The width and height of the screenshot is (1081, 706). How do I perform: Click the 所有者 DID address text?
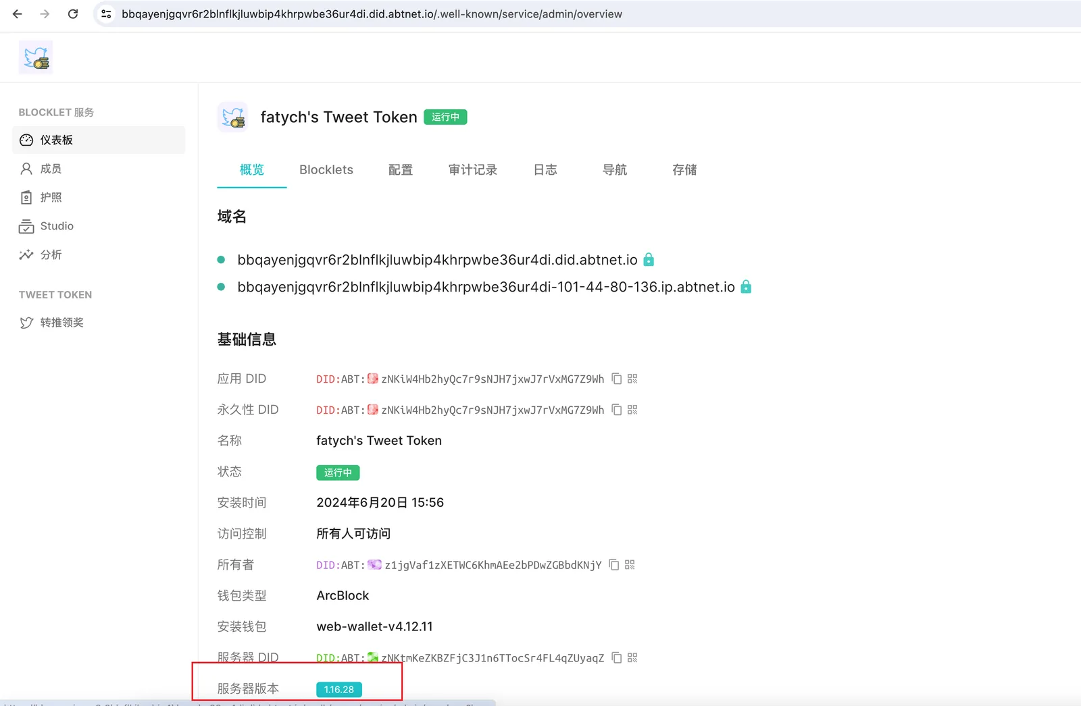(493, 566)
